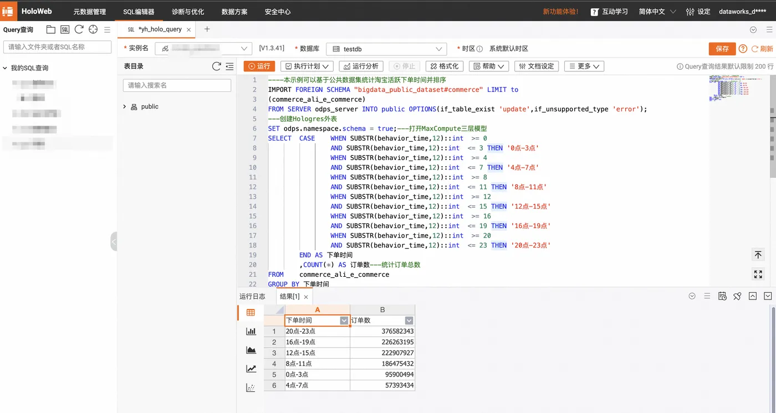The width and height of the screenshot is (776, 413).
Task: Switch results to bar chart view
Action: (251, 331)
